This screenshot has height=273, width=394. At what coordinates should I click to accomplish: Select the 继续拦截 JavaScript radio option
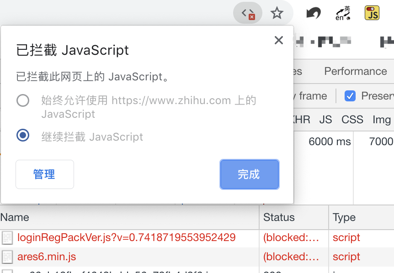coord(23,135)
